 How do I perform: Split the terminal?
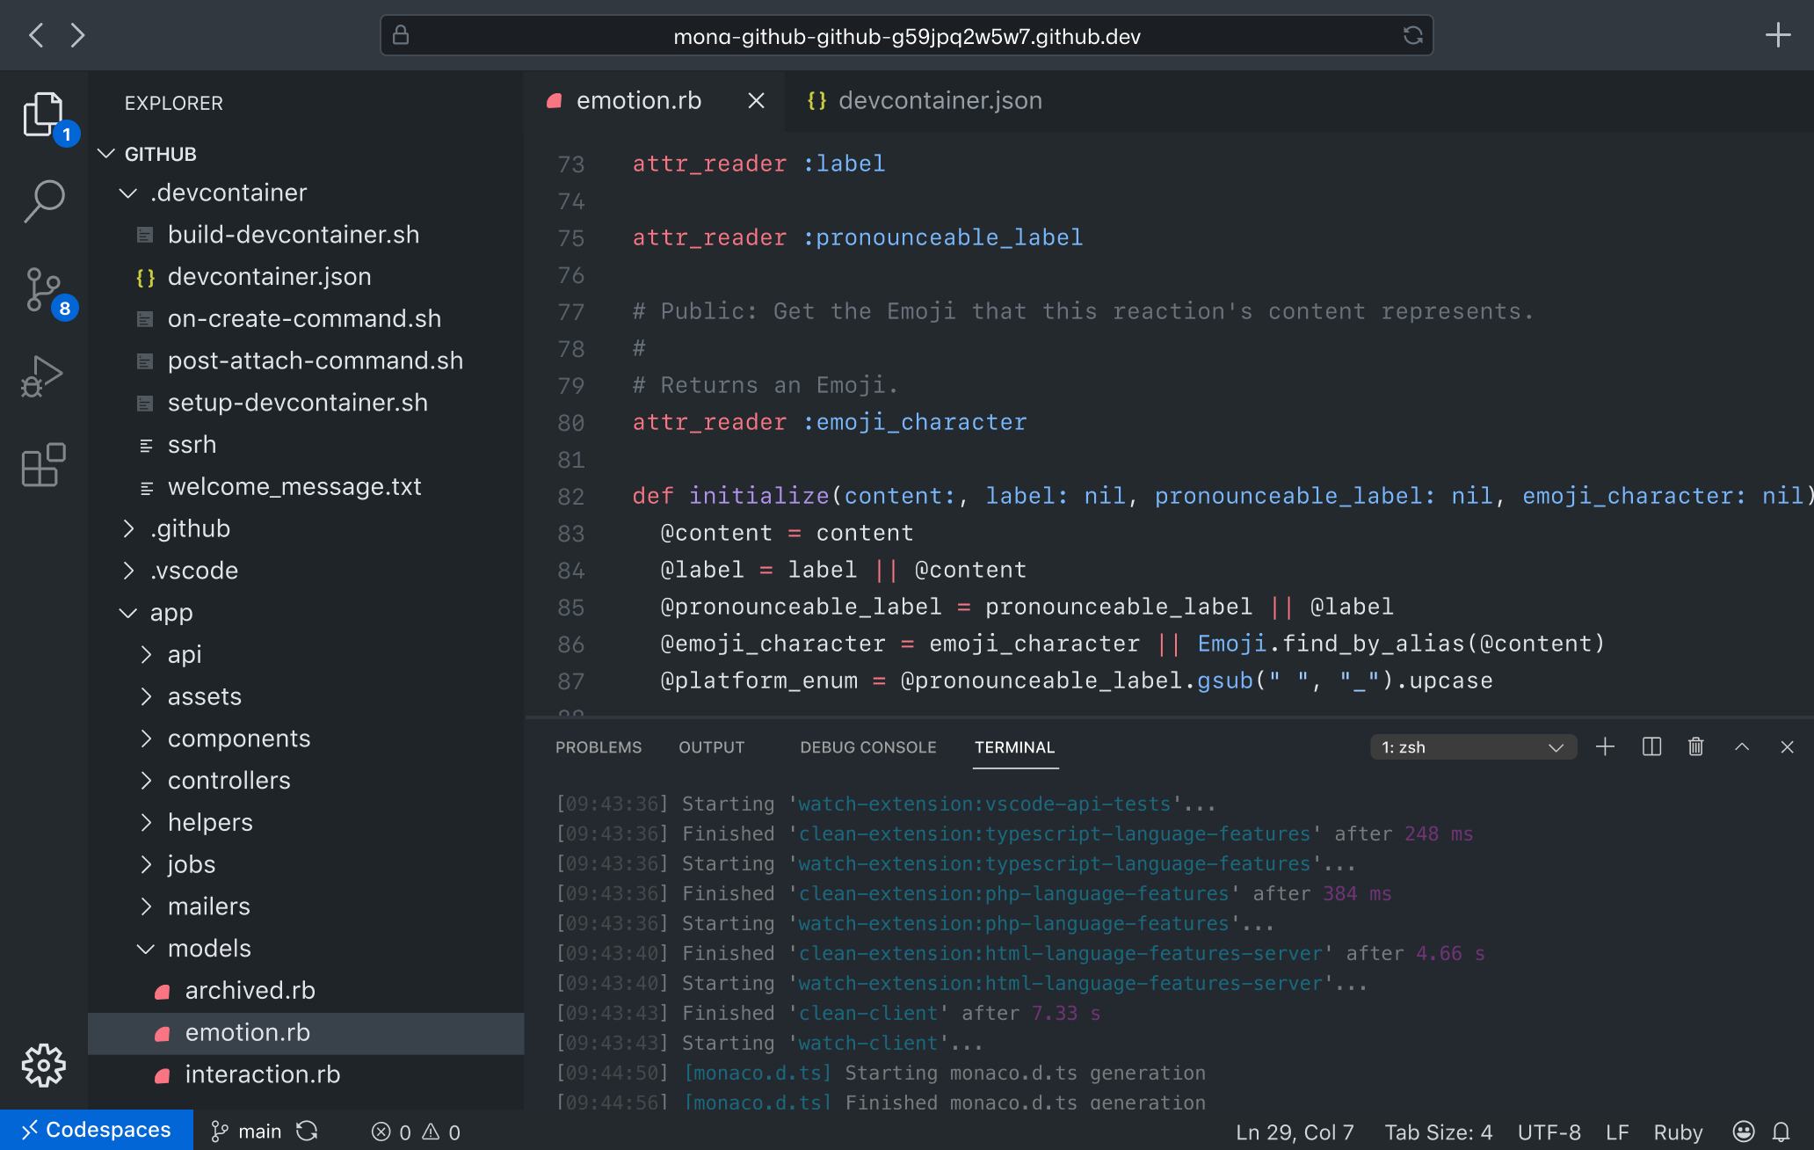pyautogui.click(x=1651, y=746)
